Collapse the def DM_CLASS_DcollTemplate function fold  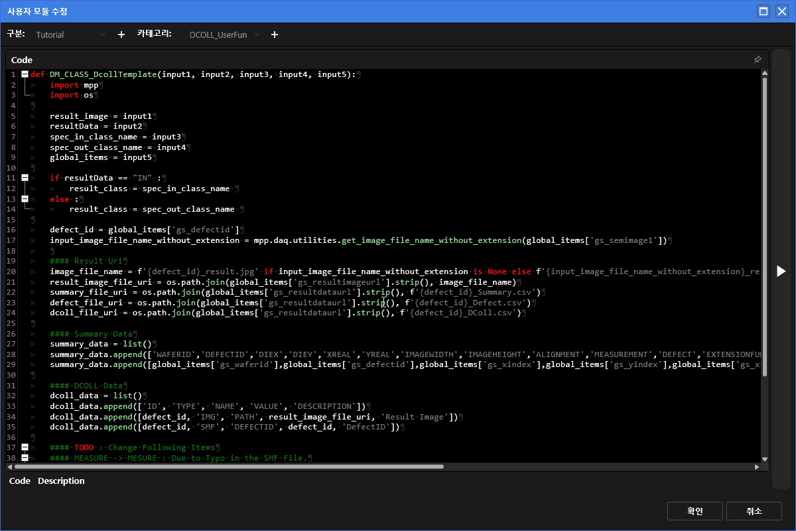pos(25,74)
